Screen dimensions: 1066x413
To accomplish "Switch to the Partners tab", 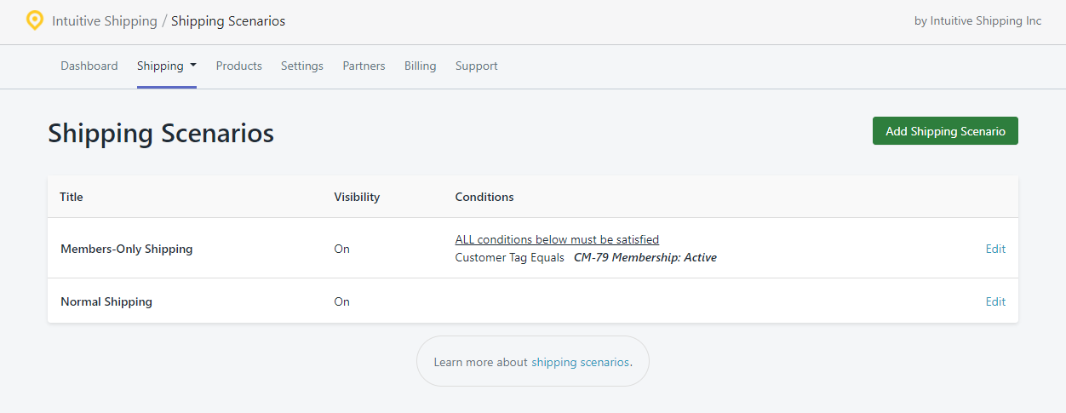I will point(364,66).
